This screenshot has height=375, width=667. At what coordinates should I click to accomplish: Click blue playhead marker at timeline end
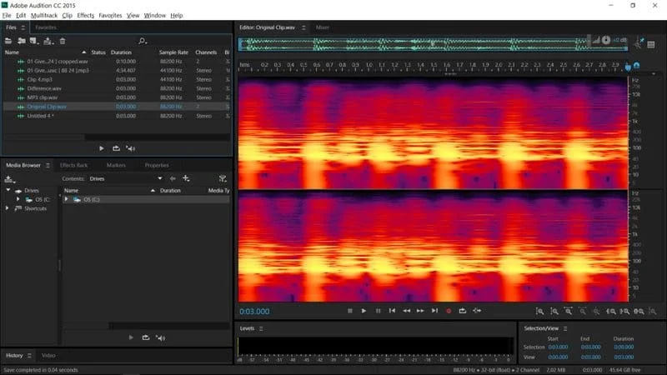click(628, 67)
